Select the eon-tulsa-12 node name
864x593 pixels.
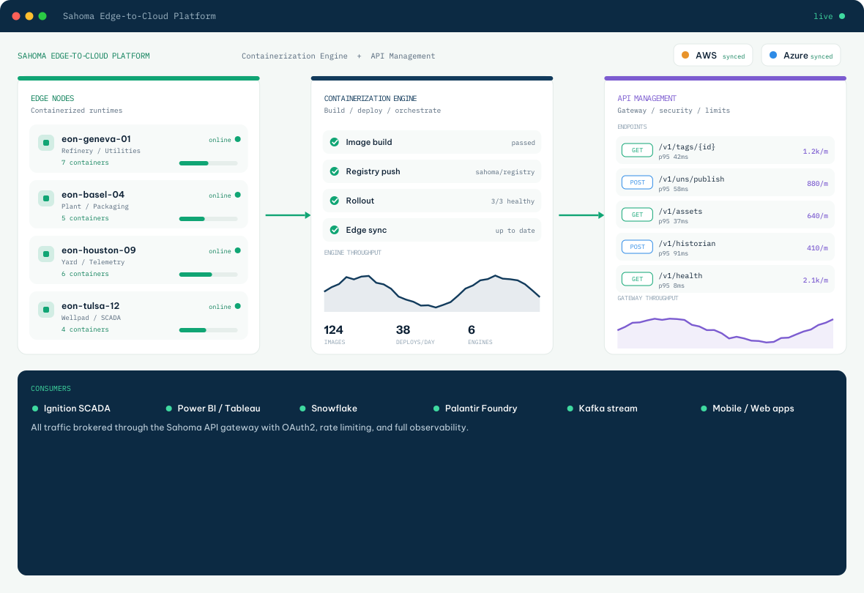(x=90, y=306)
